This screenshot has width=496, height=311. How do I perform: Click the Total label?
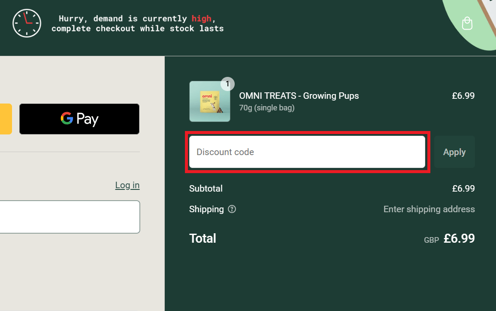(203, 238)
